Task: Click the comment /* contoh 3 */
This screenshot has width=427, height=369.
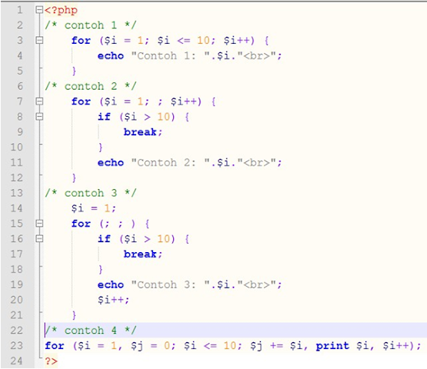Action: [x=91, y=193]
